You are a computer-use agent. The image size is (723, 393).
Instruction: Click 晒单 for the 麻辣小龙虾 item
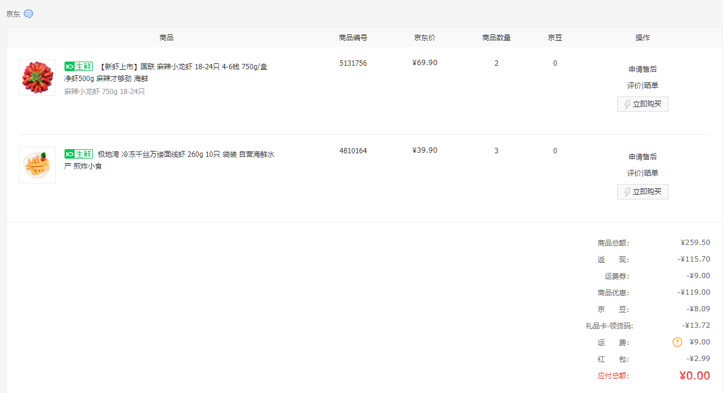651,86
